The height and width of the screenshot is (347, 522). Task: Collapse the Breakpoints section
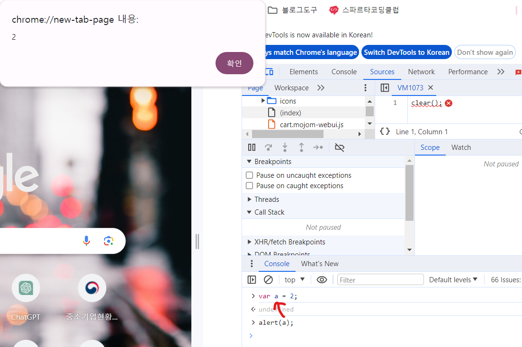[249, 161]
